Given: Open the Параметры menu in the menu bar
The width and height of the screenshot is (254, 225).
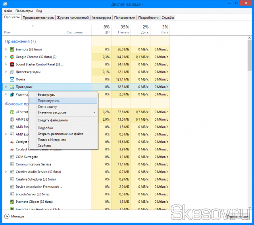Looking at the screenshot, I should [24, 11].
